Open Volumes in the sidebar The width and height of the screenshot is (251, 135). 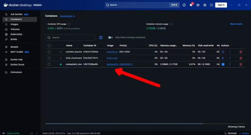click(x=15, y=29)
